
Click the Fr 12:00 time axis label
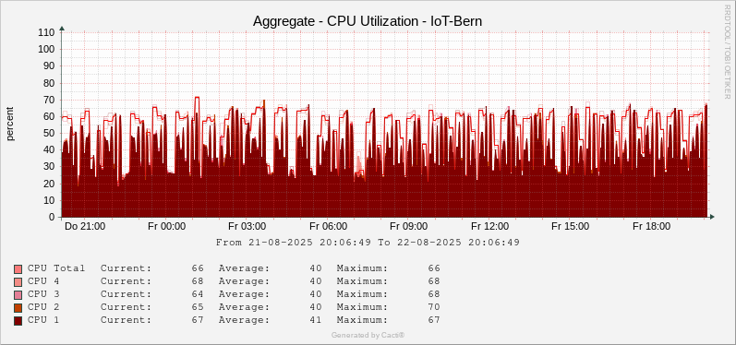(x=489, y=226)
